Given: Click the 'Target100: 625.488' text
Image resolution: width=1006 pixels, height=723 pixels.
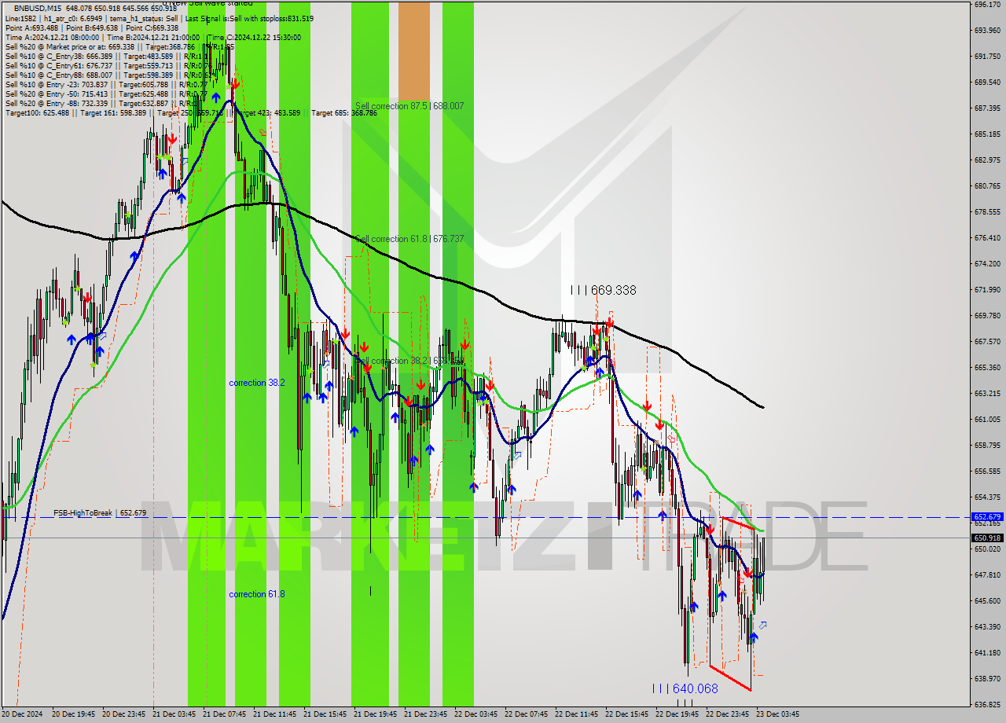Looking at the screenshot, I should click(36, 113).
